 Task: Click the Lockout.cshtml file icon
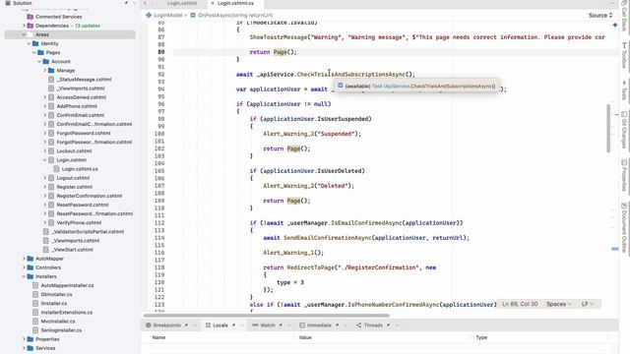51,150
